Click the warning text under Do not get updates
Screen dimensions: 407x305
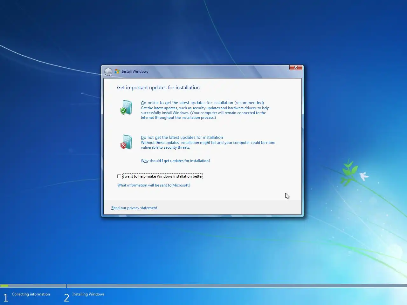(x=208, y=145)
